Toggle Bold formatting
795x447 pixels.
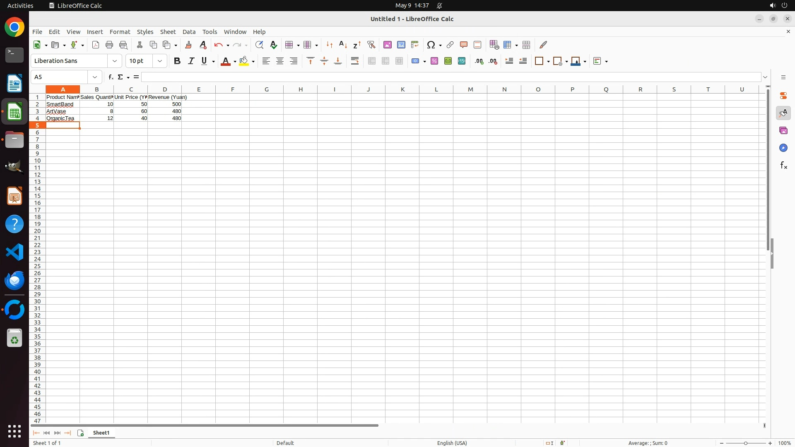[177, 61]
